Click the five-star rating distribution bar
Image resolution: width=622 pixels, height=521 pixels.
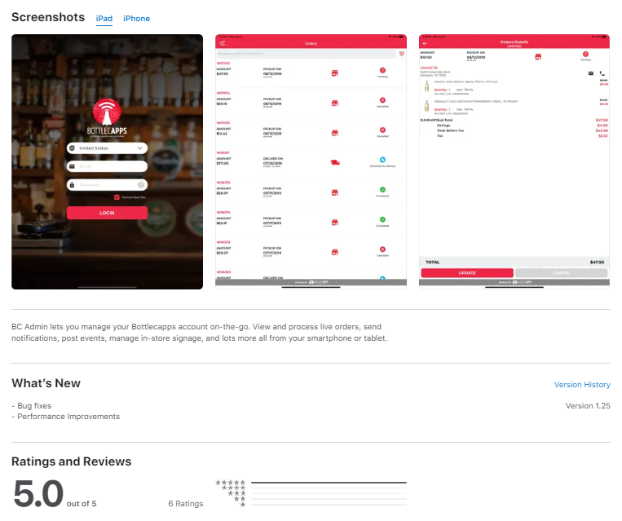(x=329, y=483)
